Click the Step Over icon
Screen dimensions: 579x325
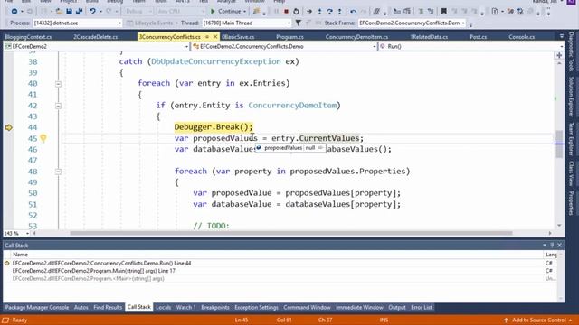[x=329, y=12]
